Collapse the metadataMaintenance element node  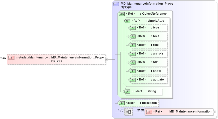point(107,60)
